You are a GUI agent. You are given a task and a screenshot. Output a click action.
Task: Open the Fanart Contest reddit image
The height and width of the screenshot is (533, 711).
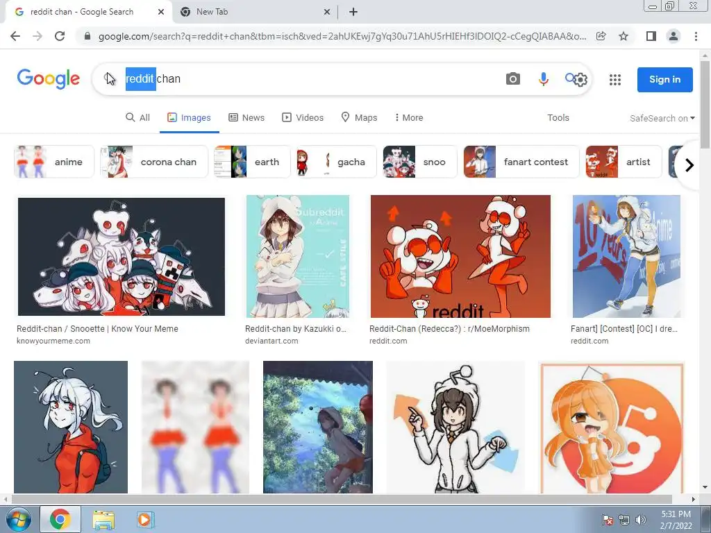pyautogui.click(x=626, y=257)
